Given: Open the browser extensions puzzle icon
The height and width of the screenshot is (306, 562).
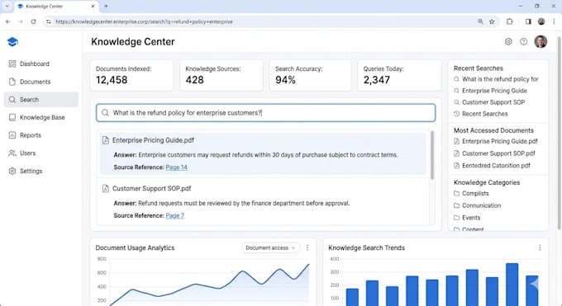Looking at the screenshot, I should (509, 21).
